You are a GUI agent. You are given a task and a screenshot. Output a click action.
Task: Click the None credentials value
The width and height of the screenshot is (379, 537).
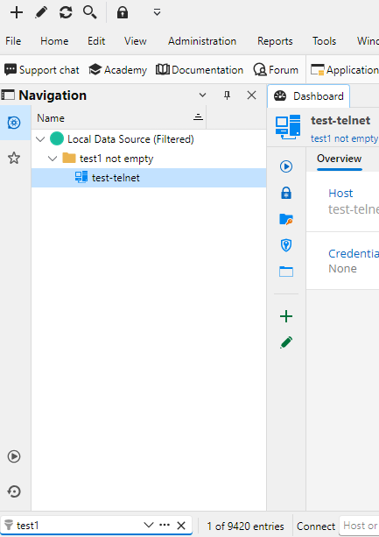click(342, 268)
